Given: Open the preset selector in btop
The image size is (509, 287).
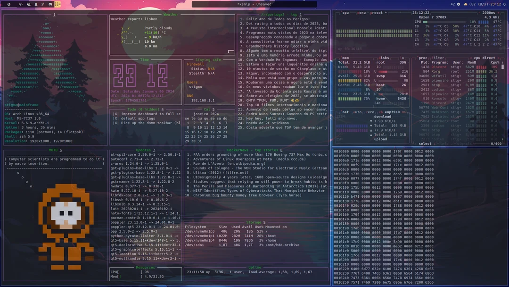Looking at the screenshot, I should pyautogui.click(x=376, y=13).
